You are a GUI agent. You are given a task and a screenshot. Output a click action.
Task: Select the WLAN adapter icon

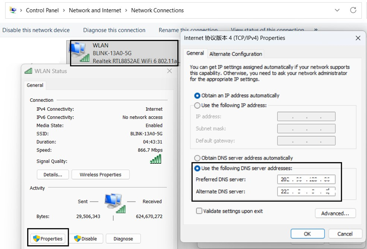coord(80,53)
